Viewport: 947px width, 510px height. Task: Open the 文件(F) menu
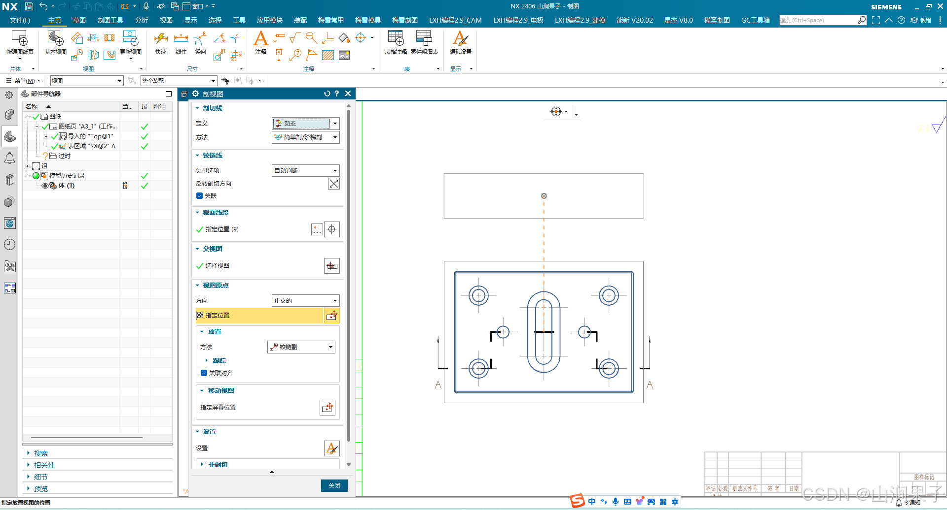20,20
